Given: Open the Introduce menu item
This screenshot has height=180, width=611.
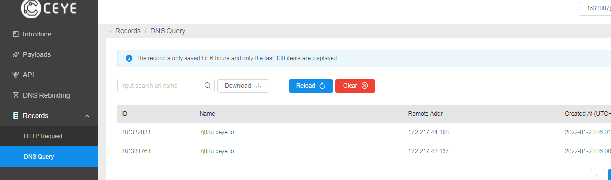Looking at the screenshot, I should click(x=49, y=34).
